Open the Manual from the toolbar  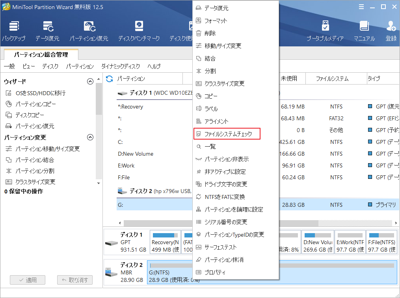[x=364, y=31]
